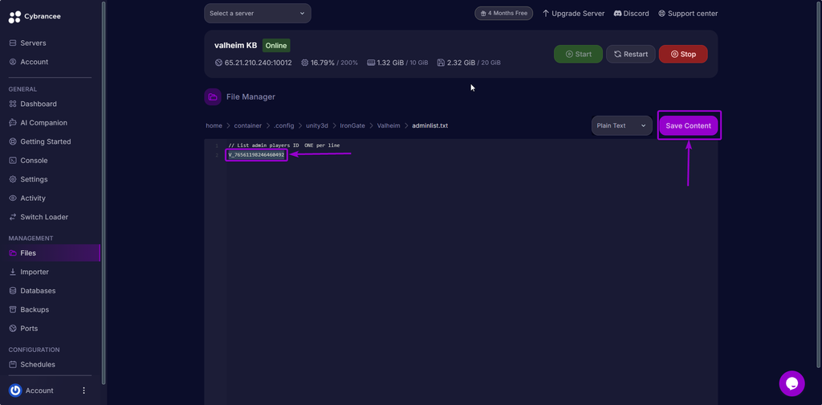Navigate to container breadcrumb

click(248, 126)
